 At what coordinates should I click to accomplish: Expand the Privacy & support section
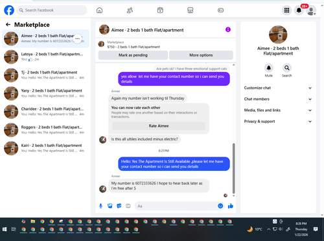coord(278,121)
